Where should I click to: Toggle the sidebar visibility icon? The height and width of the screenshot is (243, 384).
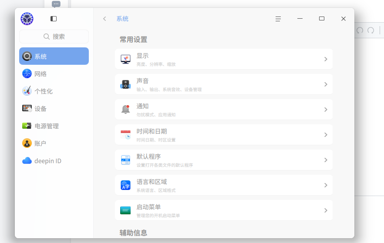pyautogui.click(x=54, y=19)
